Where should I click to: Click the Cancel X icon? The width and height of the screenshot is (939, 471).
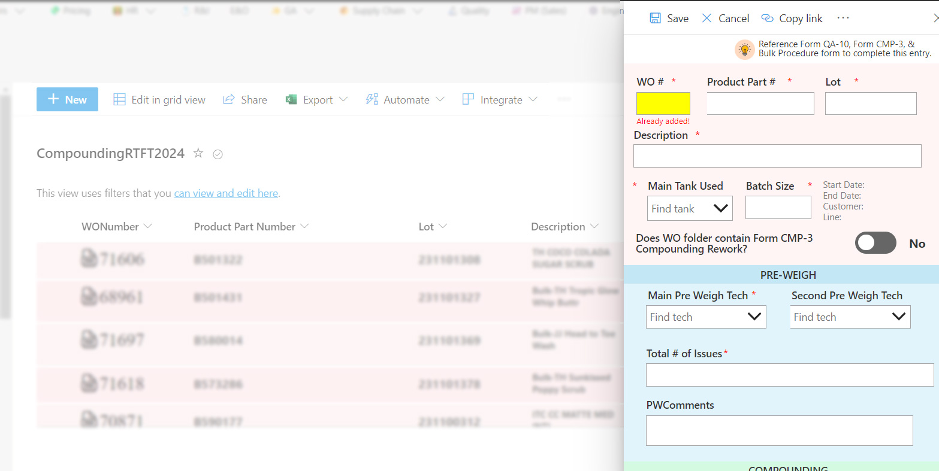[707, 19]
